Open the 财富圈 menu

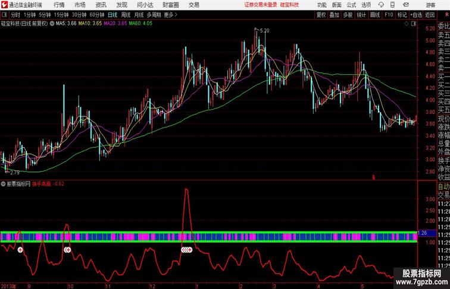coord(170,5)
